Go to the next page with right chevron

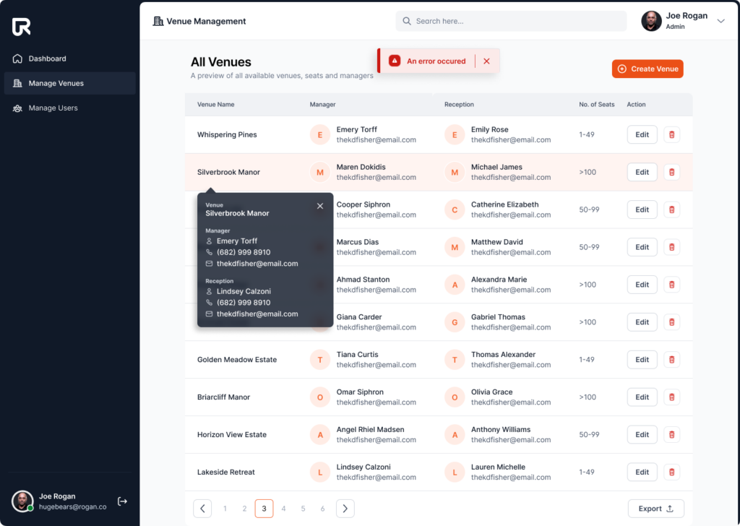345,509
